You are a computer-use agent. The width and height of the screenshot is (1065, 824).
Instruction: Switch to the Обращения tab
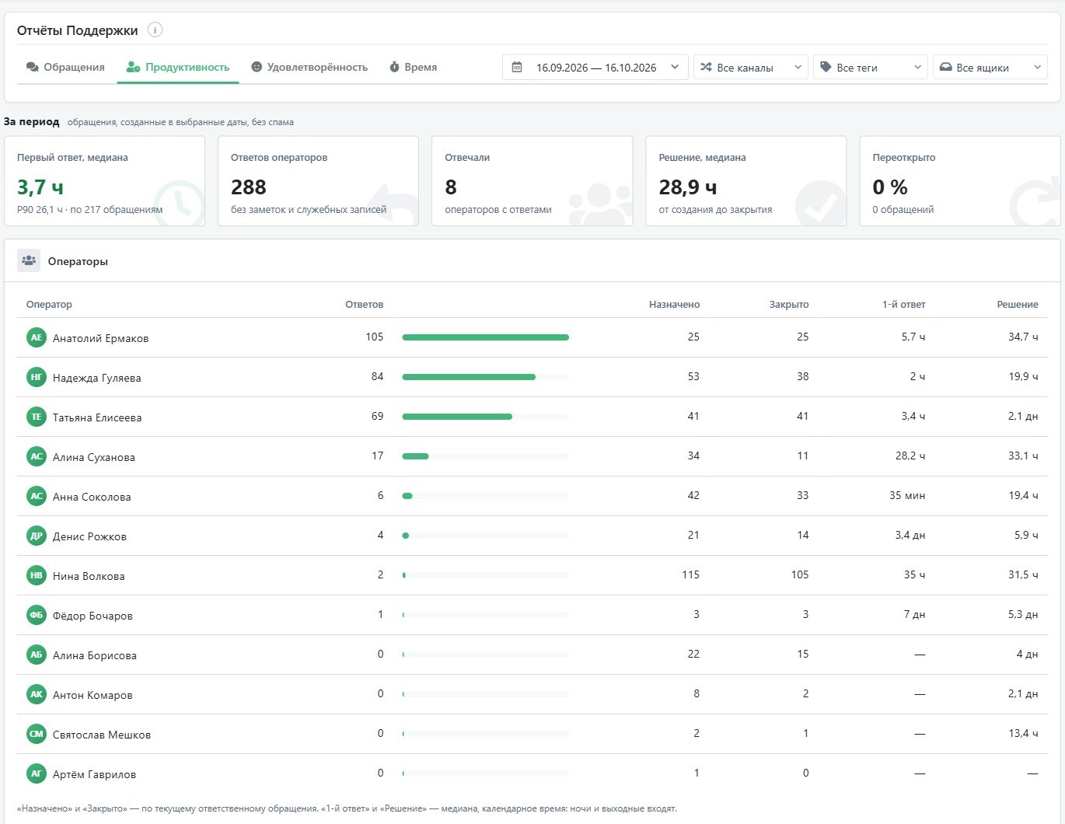click(65, 68)
